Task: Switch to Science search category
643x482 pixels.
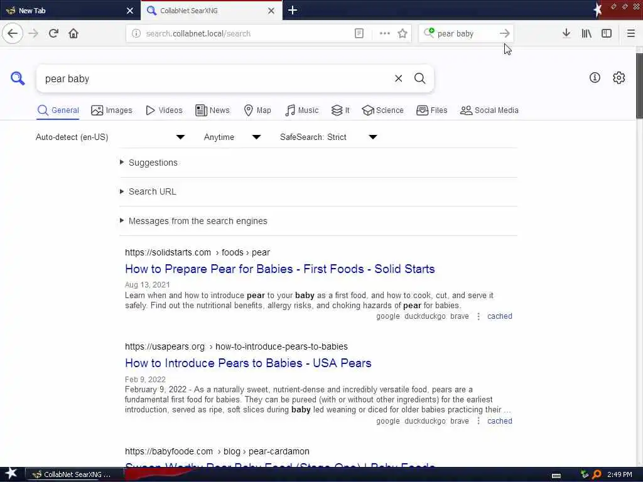Action: click(x=382, y=110)
